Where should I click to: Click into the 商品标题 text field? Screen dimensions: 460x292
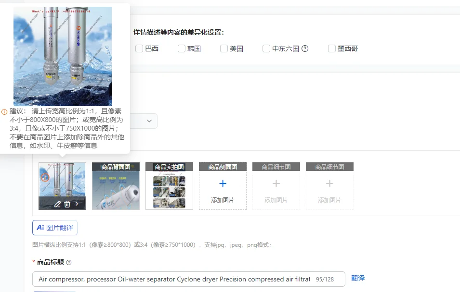click(x=189, y=279)
